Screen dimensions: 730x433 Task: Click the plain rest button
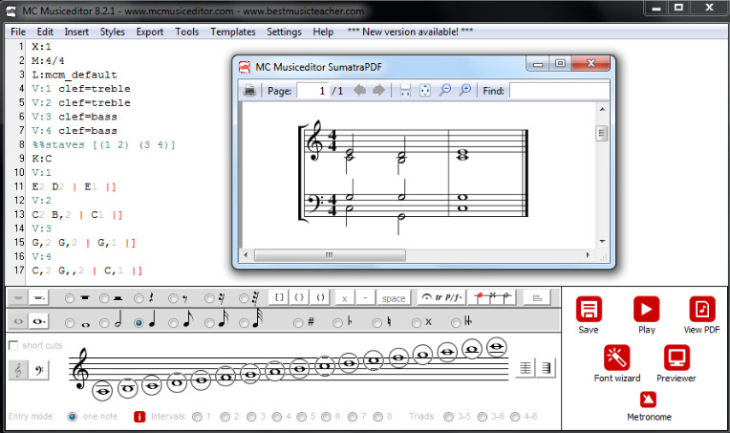(x=18, y=297)
